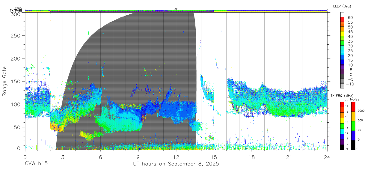Click the 'ELEV (deg)' color bar title
The image size is (368, 170).
point(342,6)
